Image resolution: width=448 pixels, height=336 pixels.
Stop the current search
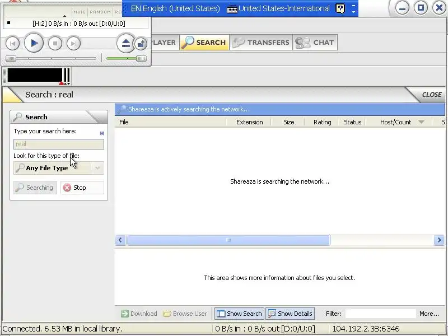[82, 188]
